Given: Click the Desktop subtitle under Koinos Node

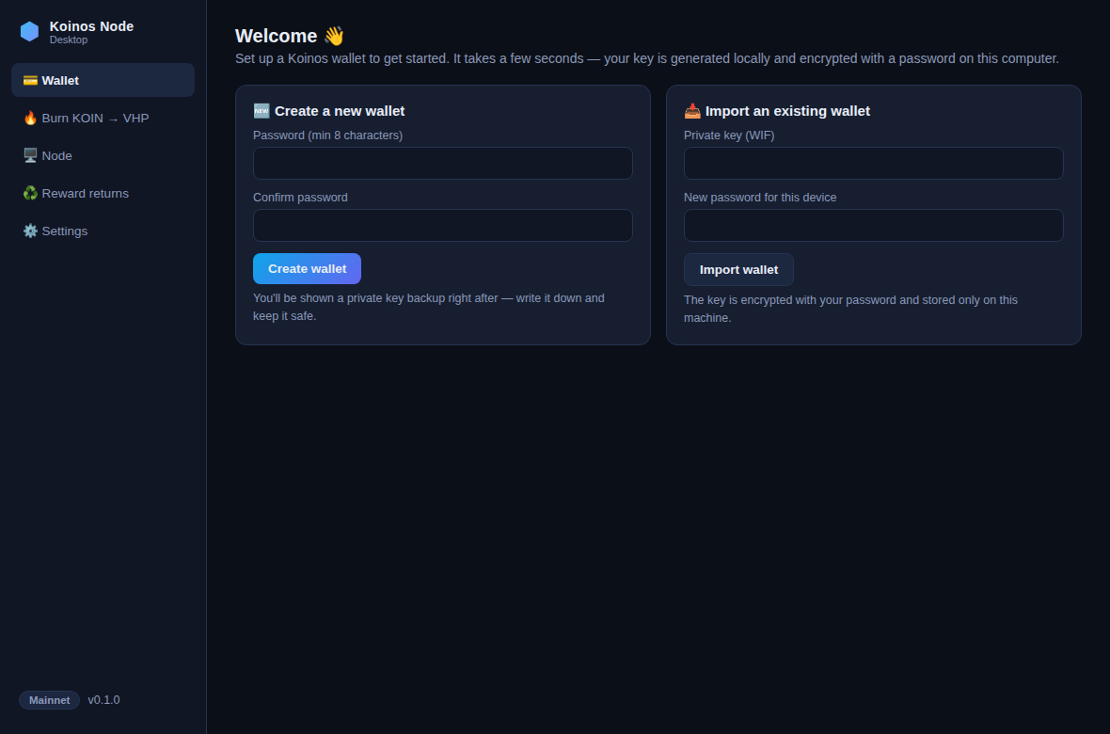Looking at the screenshot, I should (69, 40).
